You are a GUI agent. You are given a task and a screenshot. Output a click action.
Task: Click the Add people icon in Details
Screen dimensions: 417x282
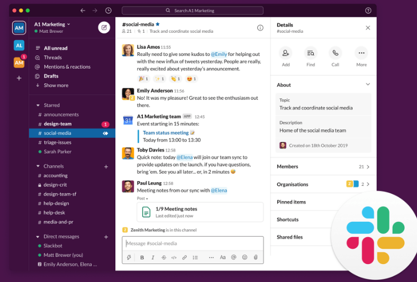286,53
